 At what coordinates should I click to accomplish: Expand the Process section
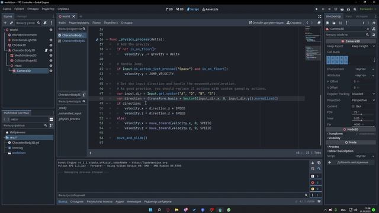pyautogui.click(x=333, y=147)
